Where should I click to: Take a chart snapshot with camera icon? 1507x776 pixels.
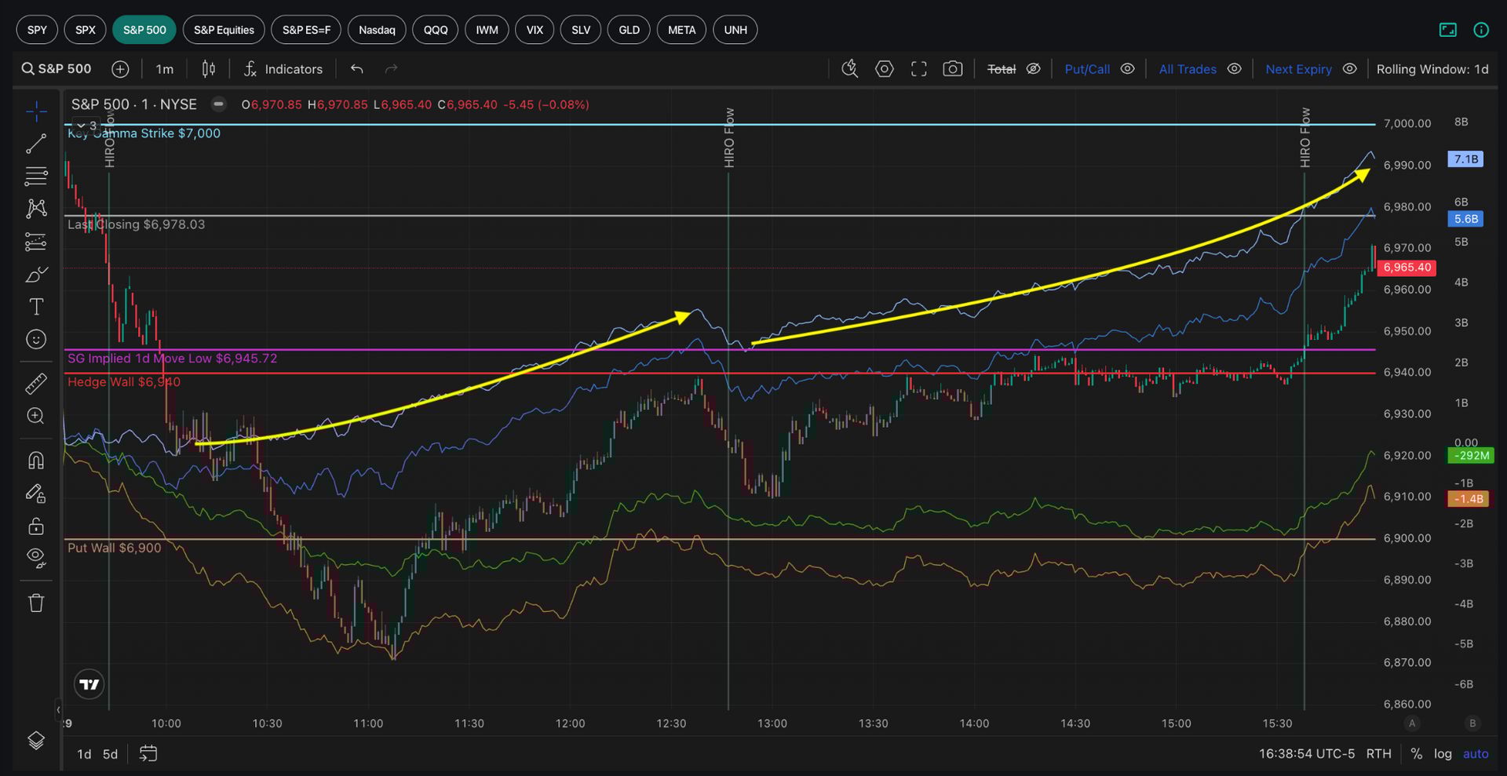(952, 69)
